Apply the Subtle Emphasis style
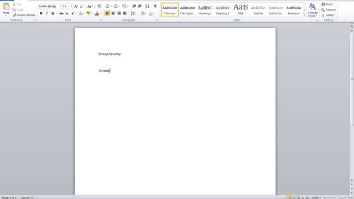This screenshot has height=199, width=354. (x=276, y=10)
